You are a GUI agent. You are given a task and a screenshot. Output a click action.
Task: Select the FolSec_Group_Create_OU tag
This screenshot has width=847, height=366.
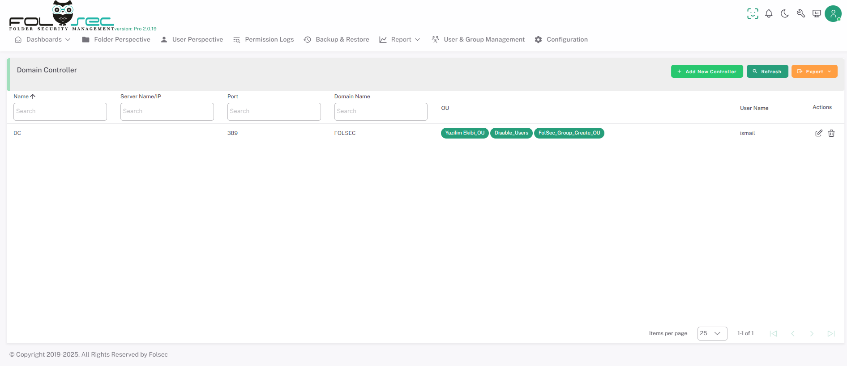569,133
